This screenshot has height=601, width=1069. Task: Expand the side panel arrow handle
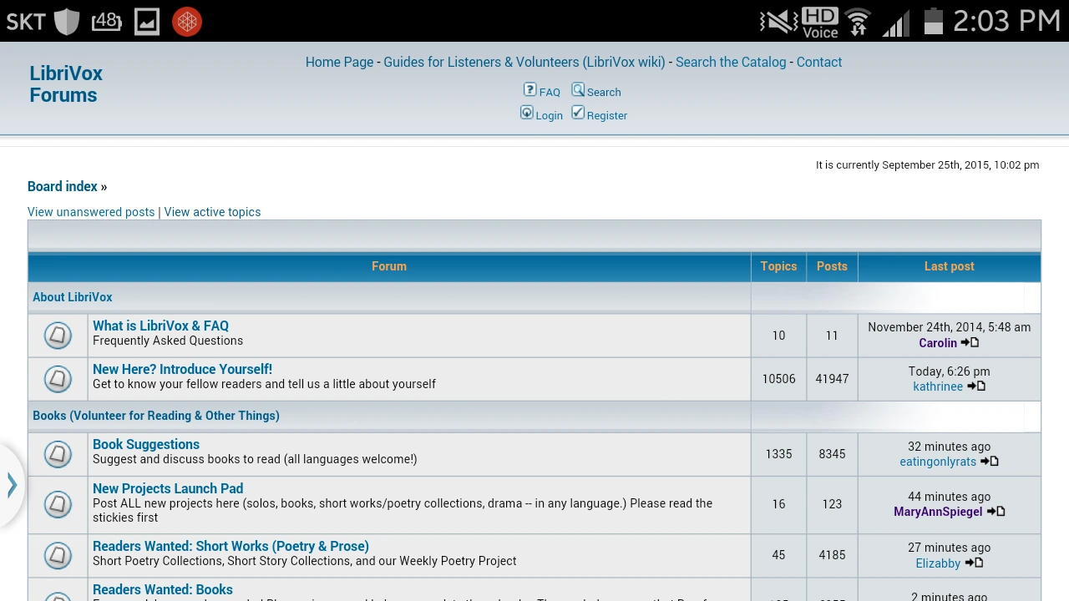pyautogui.click(x=12, y=486)
